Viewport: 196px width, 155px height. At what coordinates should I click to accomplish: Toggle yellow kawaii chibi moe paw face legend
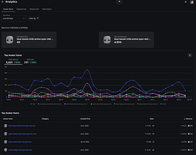tap(148, 104)
